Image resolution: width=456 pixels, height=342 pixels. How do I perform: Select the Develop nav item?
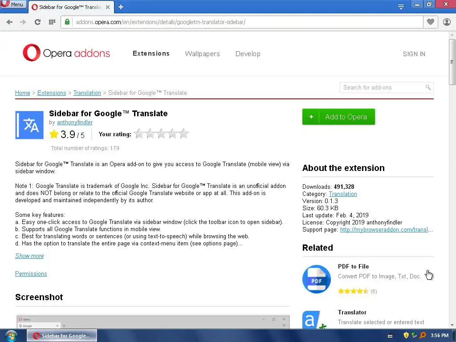click(x=248, y=54)
